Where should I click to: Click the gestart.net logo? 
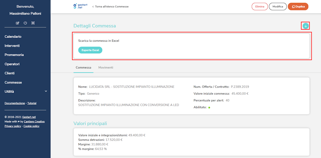pyautogui.click(x=80, y=6)
